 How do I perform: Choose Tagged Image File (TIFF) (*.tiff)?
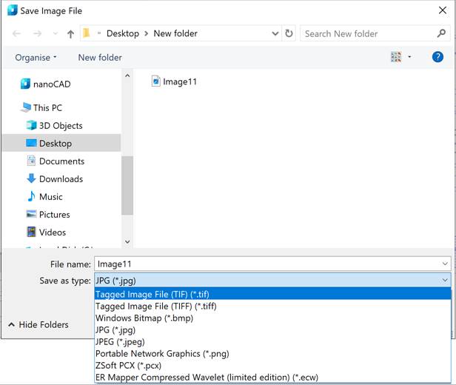click(272, 306)
